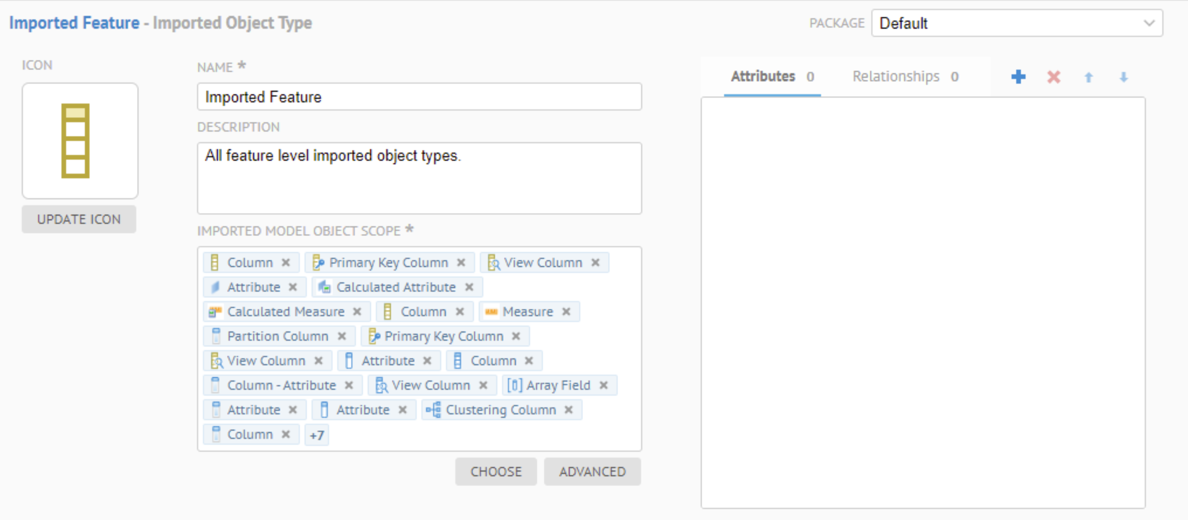
Task: Switch to the Relationships tab
Action: [x=905, y=77]
